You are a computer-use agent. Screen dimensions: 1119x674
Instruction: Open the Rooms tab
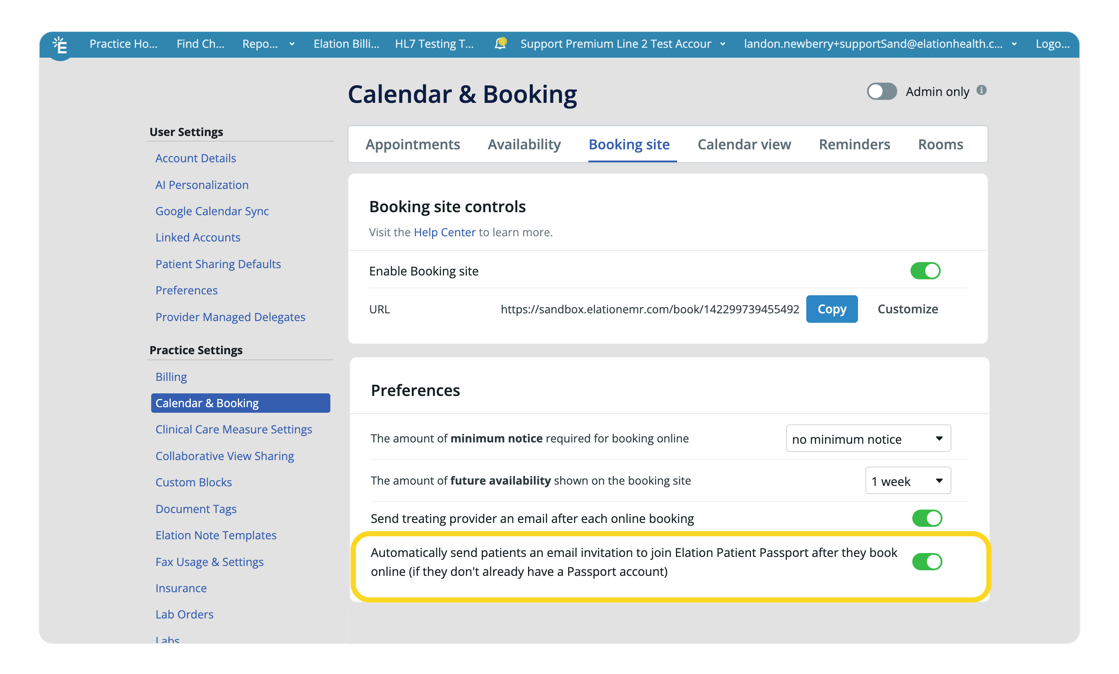pos(941,144)
